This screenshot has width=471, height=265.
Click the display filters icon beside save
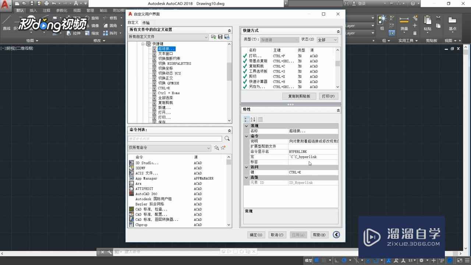pos(227,37)
